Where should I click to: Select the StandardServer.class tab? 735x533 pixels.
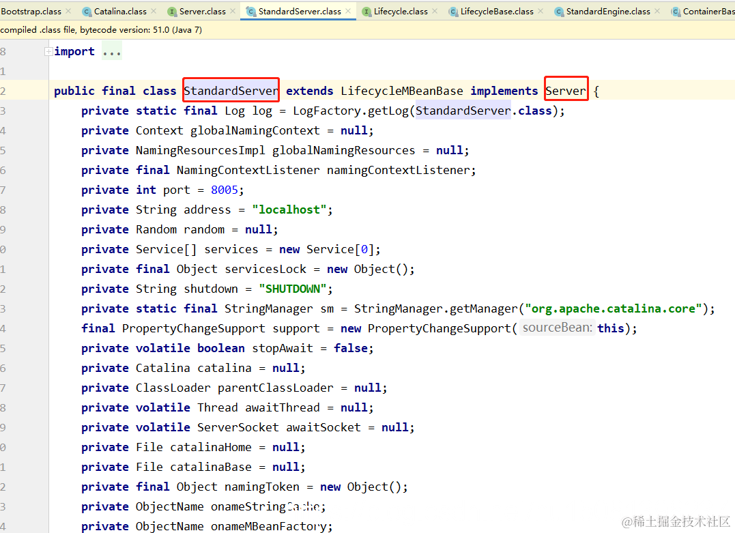point(300,11)
